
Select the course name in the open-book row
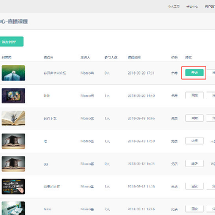click(x=50, y=118)
